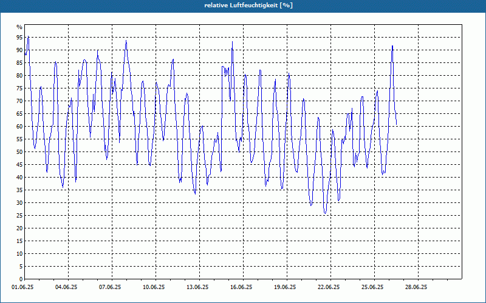Select the x-axis date label 10.06.25
486x303 pixels.
click(154, 287)
